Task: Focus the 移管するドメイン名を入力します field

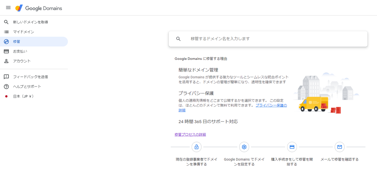Action: click(x=268, y=39)
